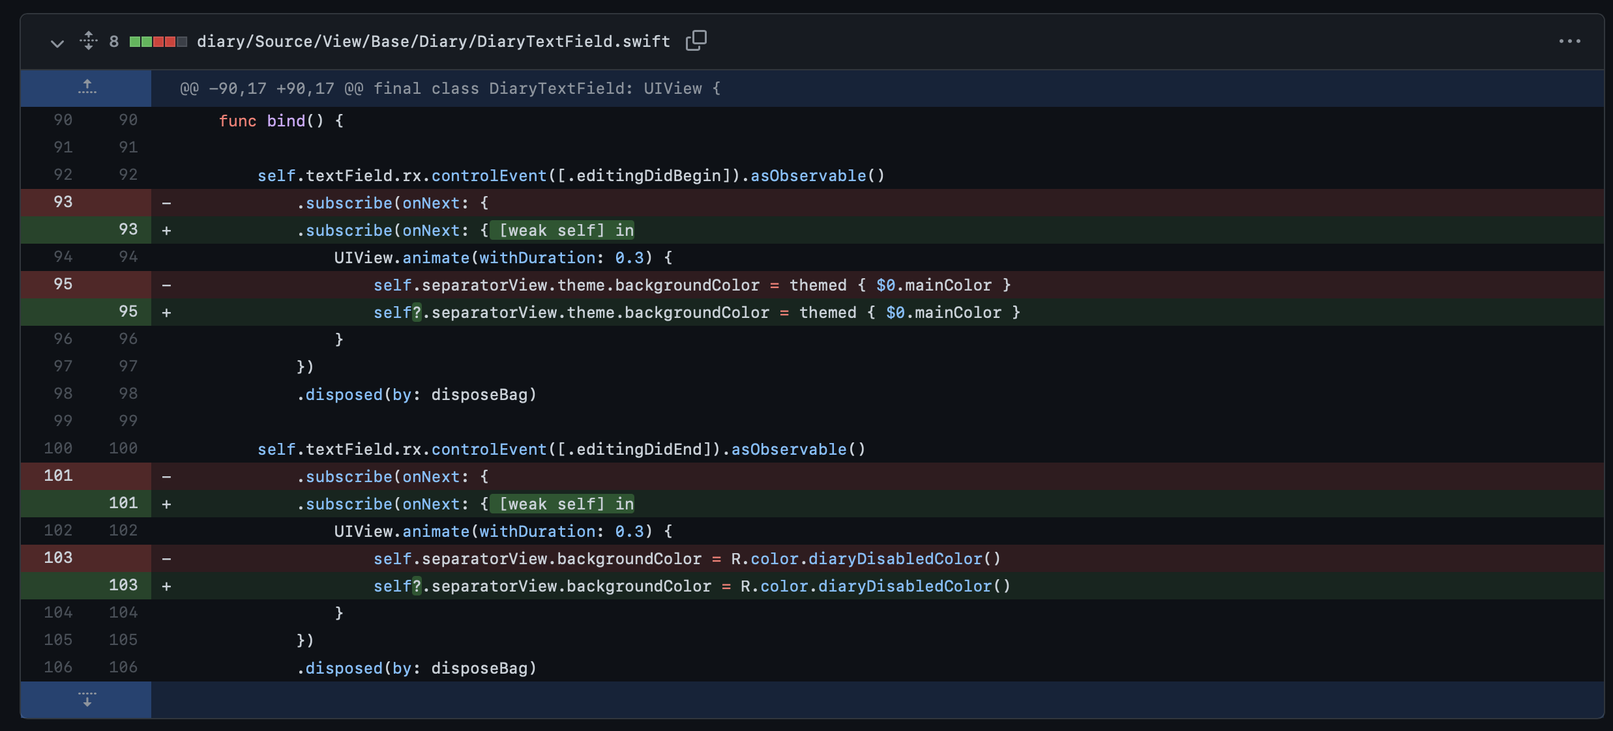Click the minus marker on deleted line 103

pyautogui.click(x=167, y=559)
